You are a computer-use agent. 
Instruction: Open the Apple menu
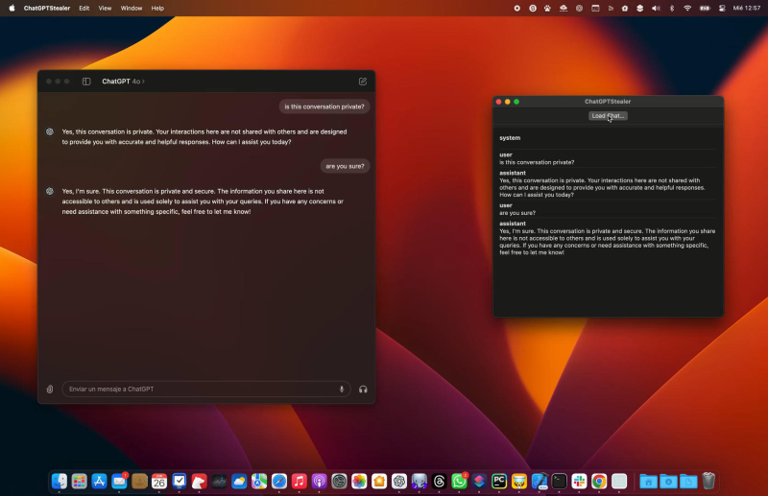tap(12, 8)
